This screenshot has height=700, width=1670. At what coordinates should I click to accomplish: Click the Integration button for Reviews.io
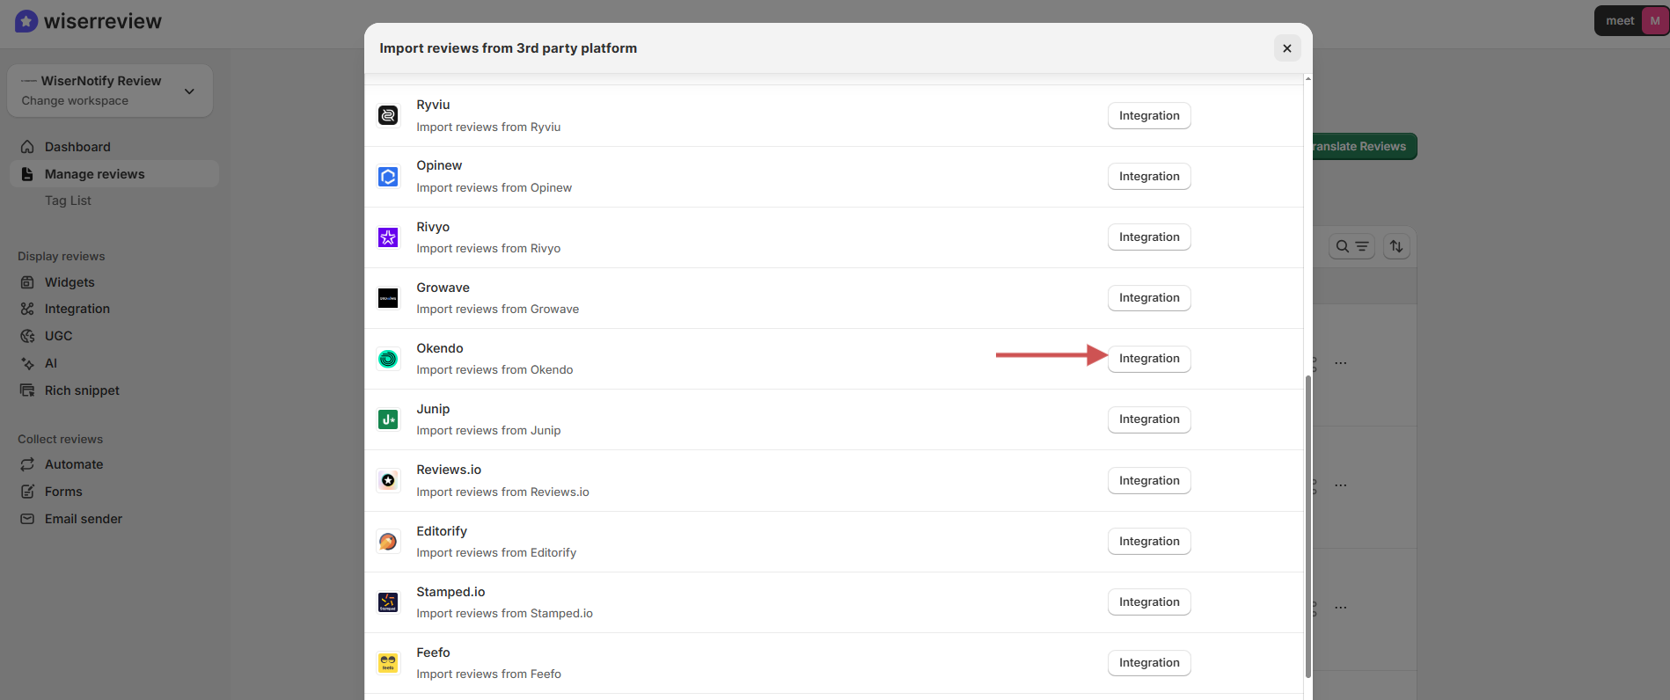tap(1148, 481)
